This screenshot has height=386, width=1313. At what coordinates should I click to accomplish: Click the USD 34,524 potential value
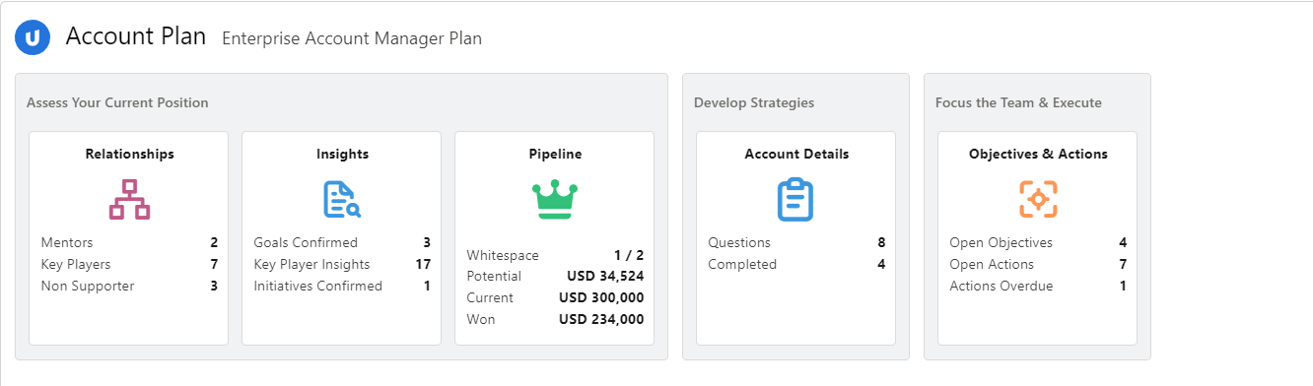[605, 277]
